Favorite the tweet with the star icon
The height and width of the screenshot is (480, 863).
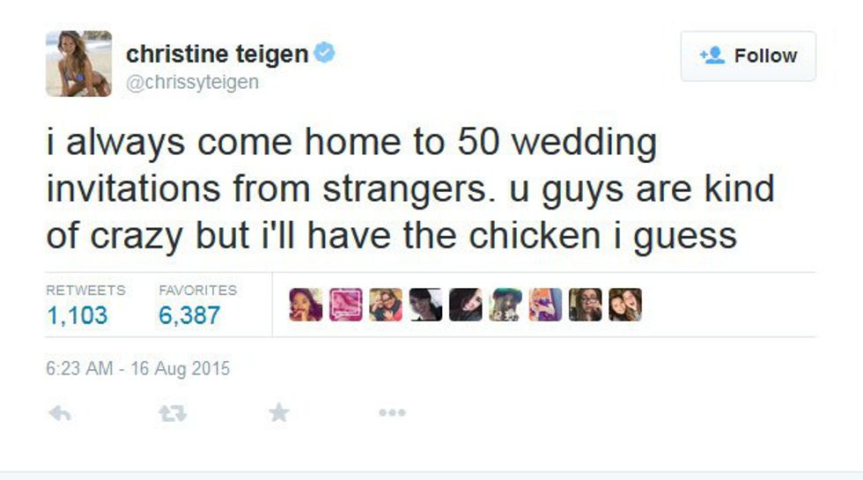pos(279,412)
